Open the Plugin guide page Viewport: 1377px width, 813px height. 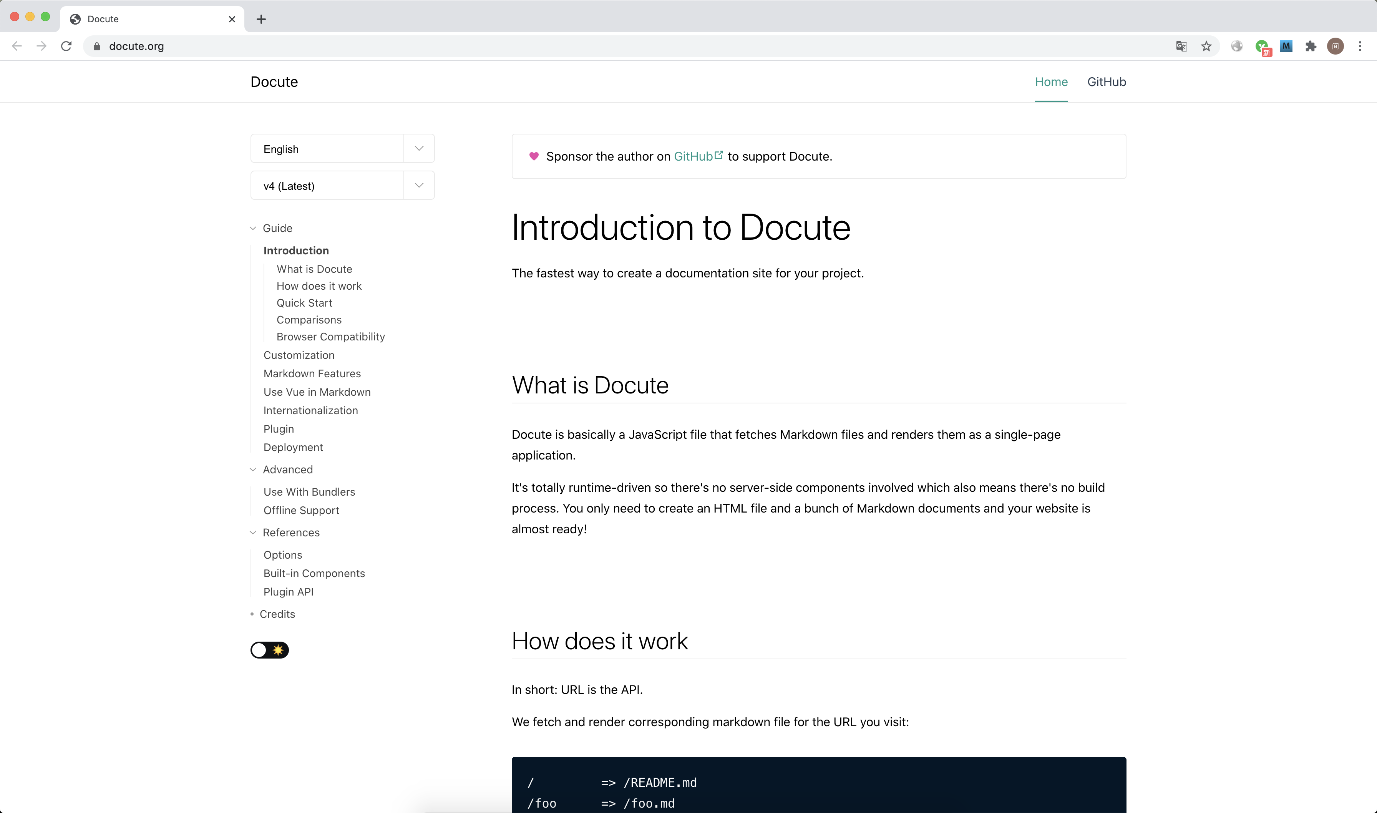pos(279,429)
